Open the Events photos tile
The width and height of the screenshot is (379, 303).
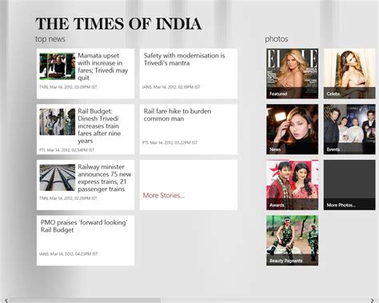[349, 130]
